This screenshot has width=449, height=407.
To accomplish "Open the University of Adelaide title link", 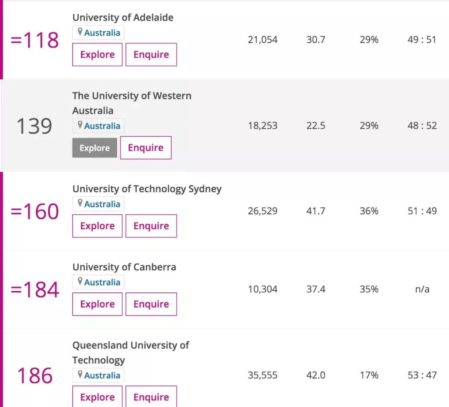I will tap(123, 17).
